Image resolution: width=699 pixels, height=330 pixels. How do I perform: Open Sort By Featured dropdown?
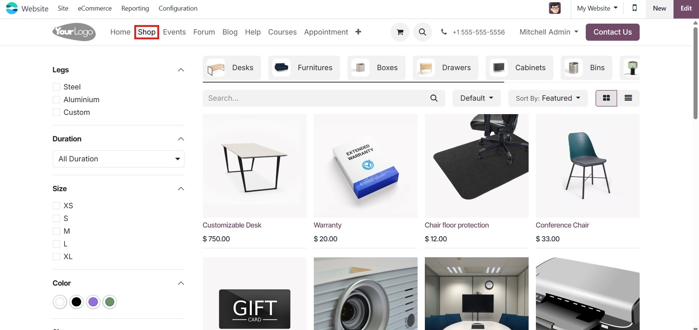tap(548, 98)
